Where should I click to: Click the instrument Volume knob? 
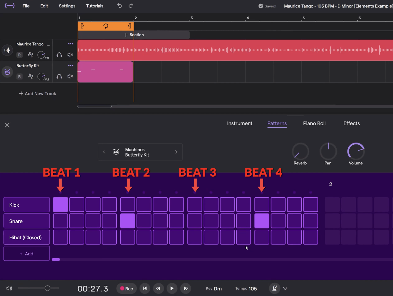tap(356, 151)
